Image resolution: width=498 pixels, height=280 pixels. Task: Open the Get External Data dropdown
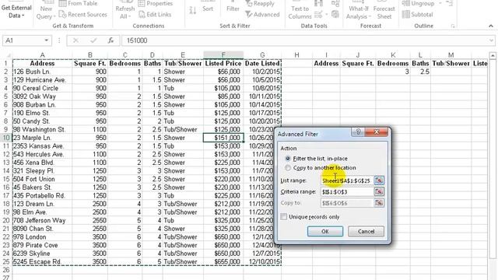[16, 11]
